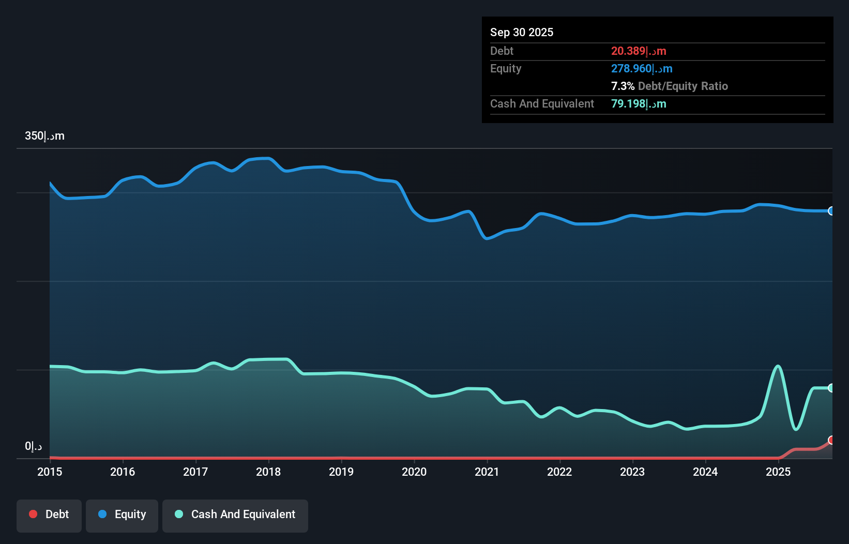Viewport: 849px width, 544px height.
Task: Click the peak of the 2025 cash spike
Action: tap(778, 366)
